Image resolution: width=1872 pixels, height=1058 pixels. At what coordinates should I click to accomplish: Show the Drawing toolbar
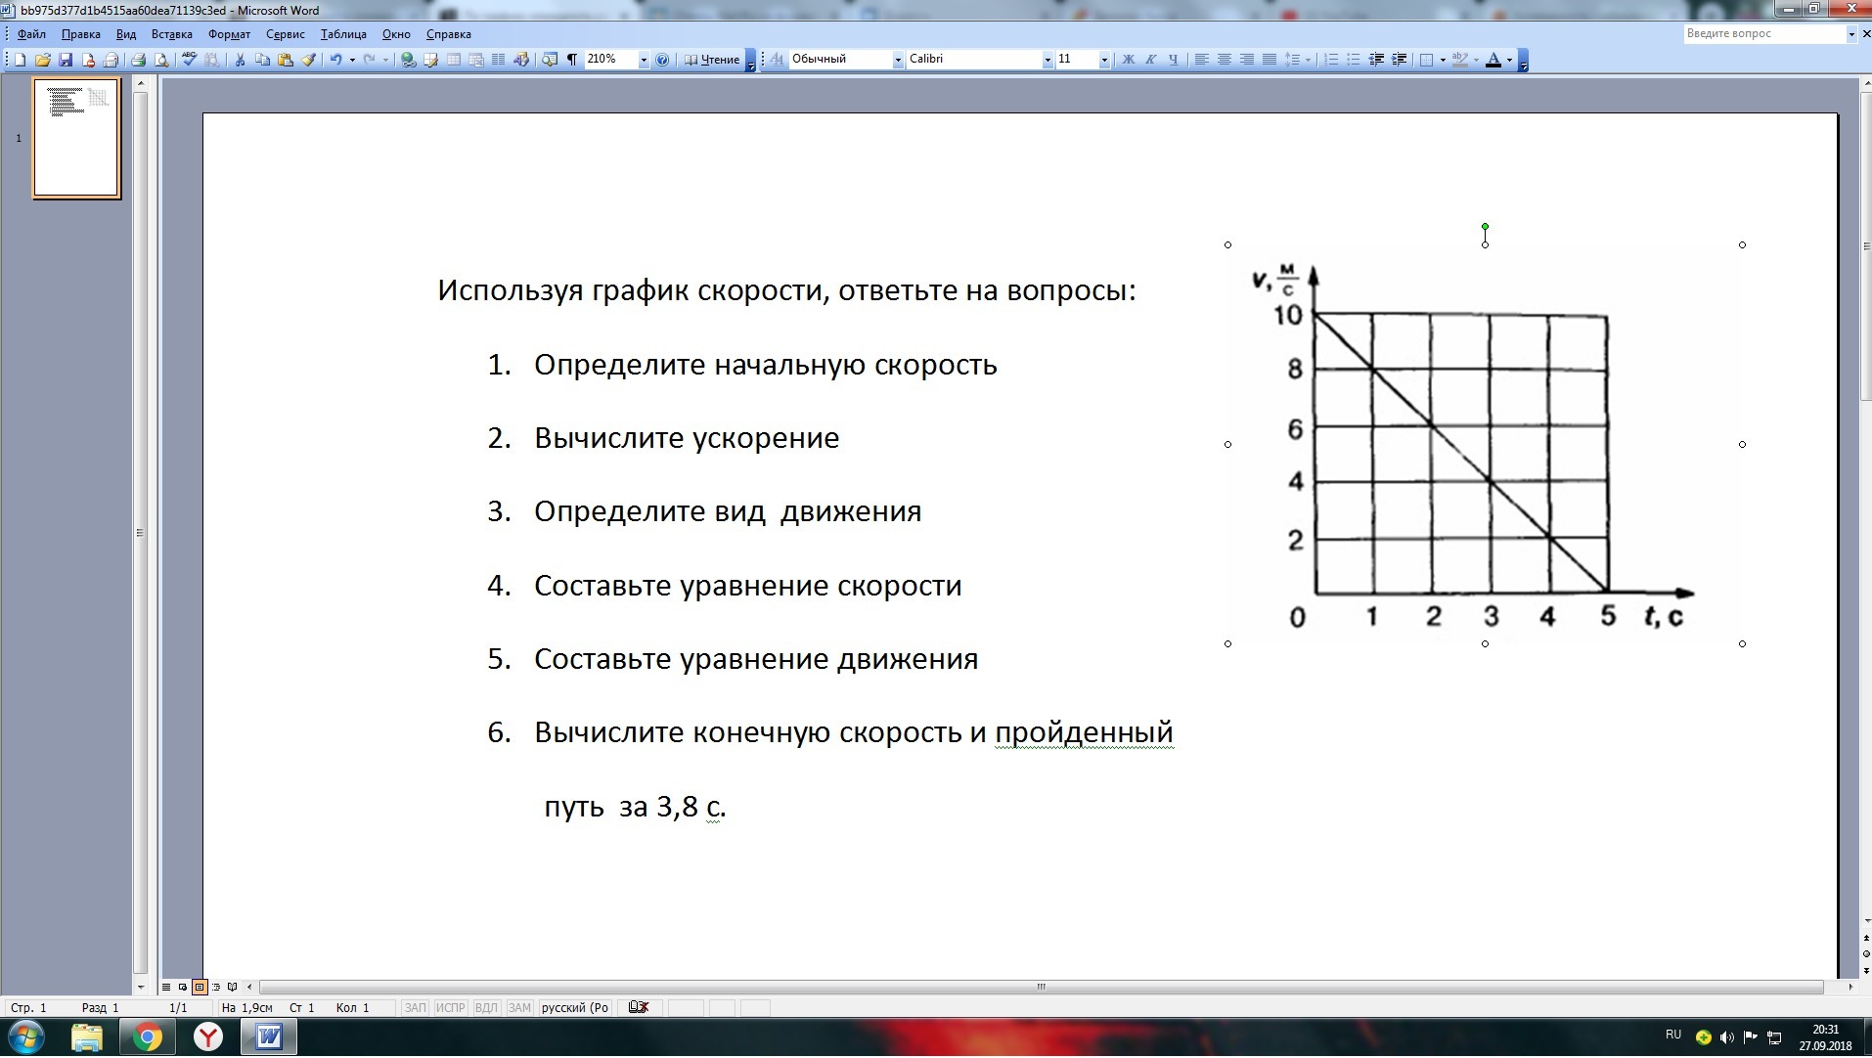521,60
